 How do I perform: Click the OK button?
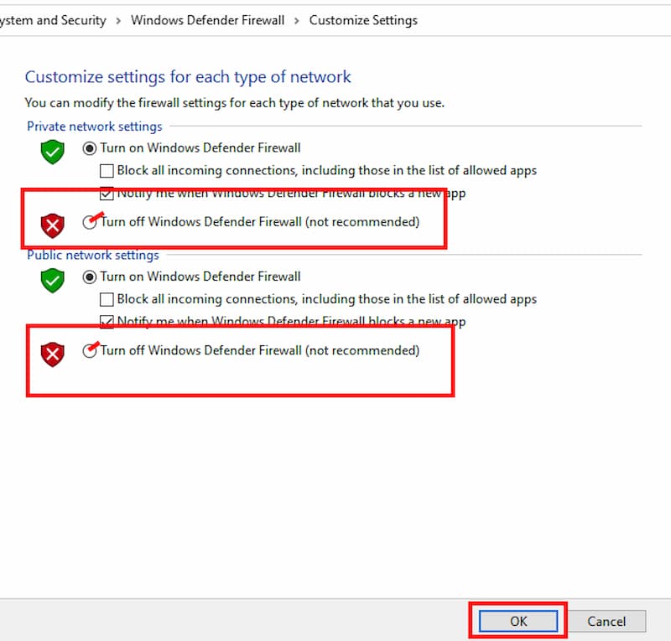coord(518,621)
